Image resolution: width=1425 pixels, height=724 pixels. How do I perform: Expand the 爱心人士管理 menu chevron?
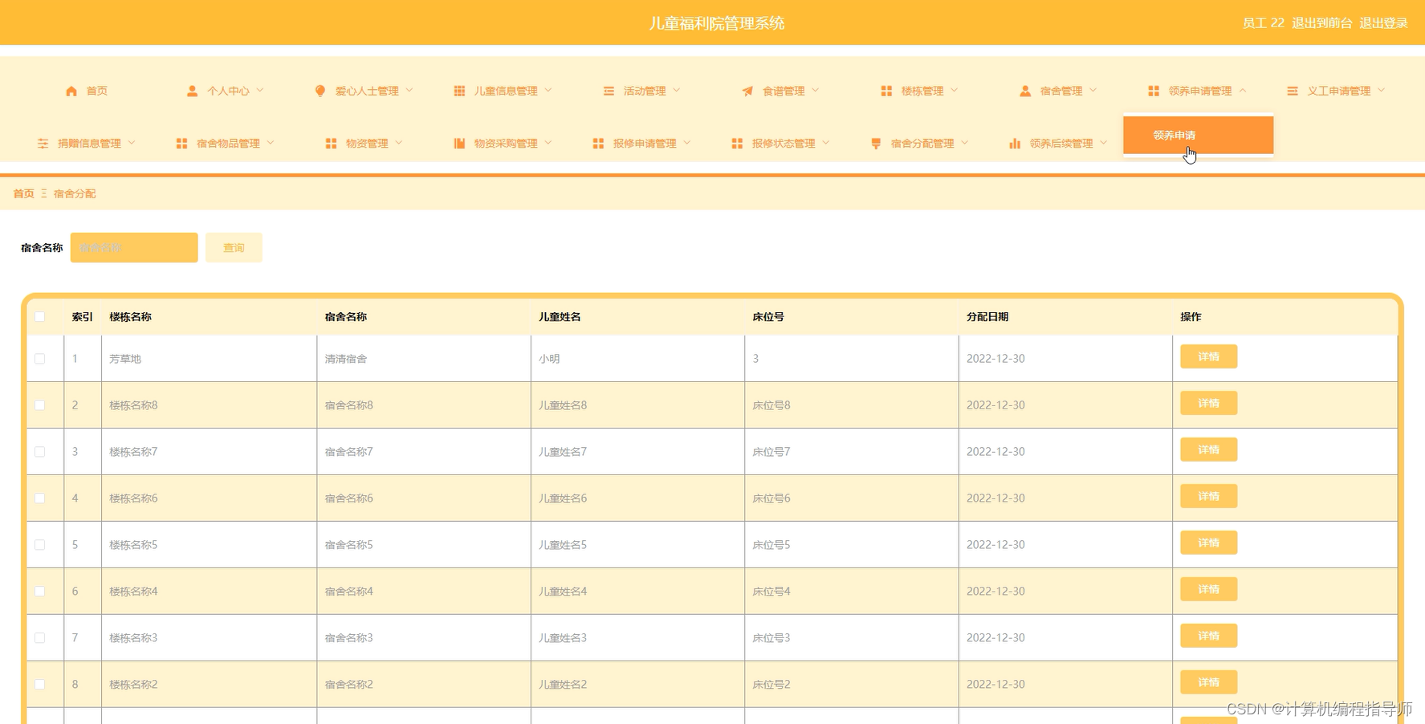[x=409, y=90]
